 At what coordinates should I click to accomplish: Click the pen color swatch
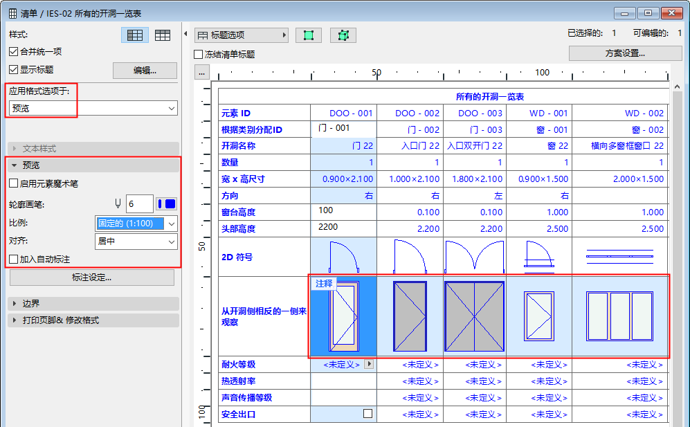coord(167,204)
